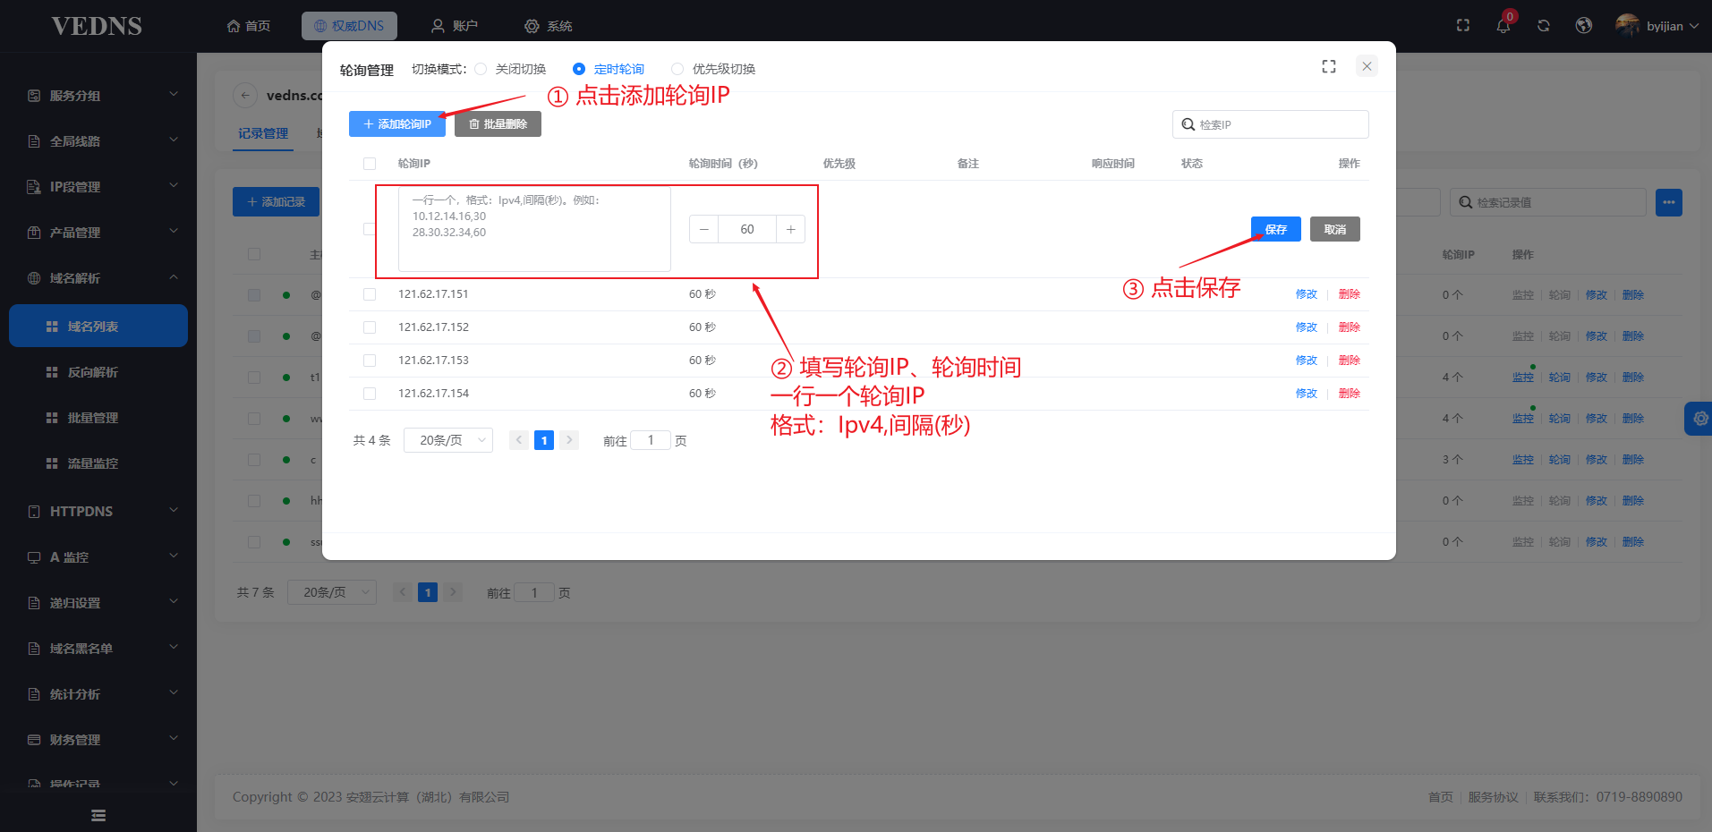Image resolution: width=1712 pixels, height=832 pixels.
Task: Click the 统计分析 sidebar icon
Action: pyautogui.click(x=34, y=694)
